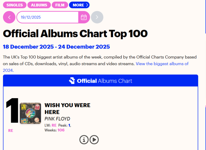Play the Wish You Were Here preview

(94, 139)
